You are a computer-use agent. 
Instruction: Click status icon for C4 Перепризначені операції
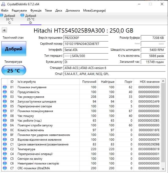(5, 154)
